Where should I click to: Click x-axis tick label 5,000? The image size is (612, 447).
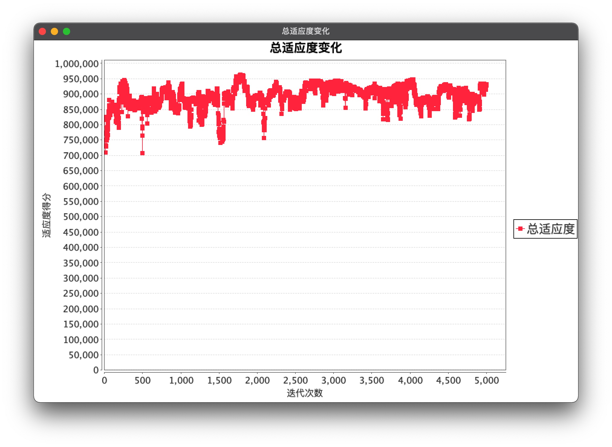tap(486, 380)
